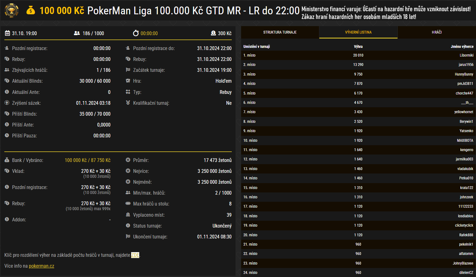Click winner name Libormiki

point(466,55)
